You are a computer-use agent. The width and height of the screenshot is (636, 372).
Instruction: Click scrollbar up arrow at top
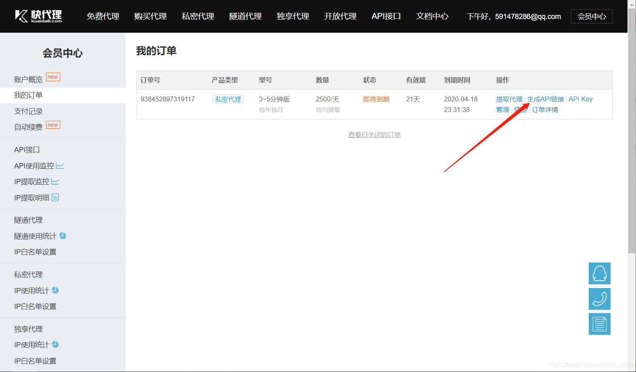(632, 4)
